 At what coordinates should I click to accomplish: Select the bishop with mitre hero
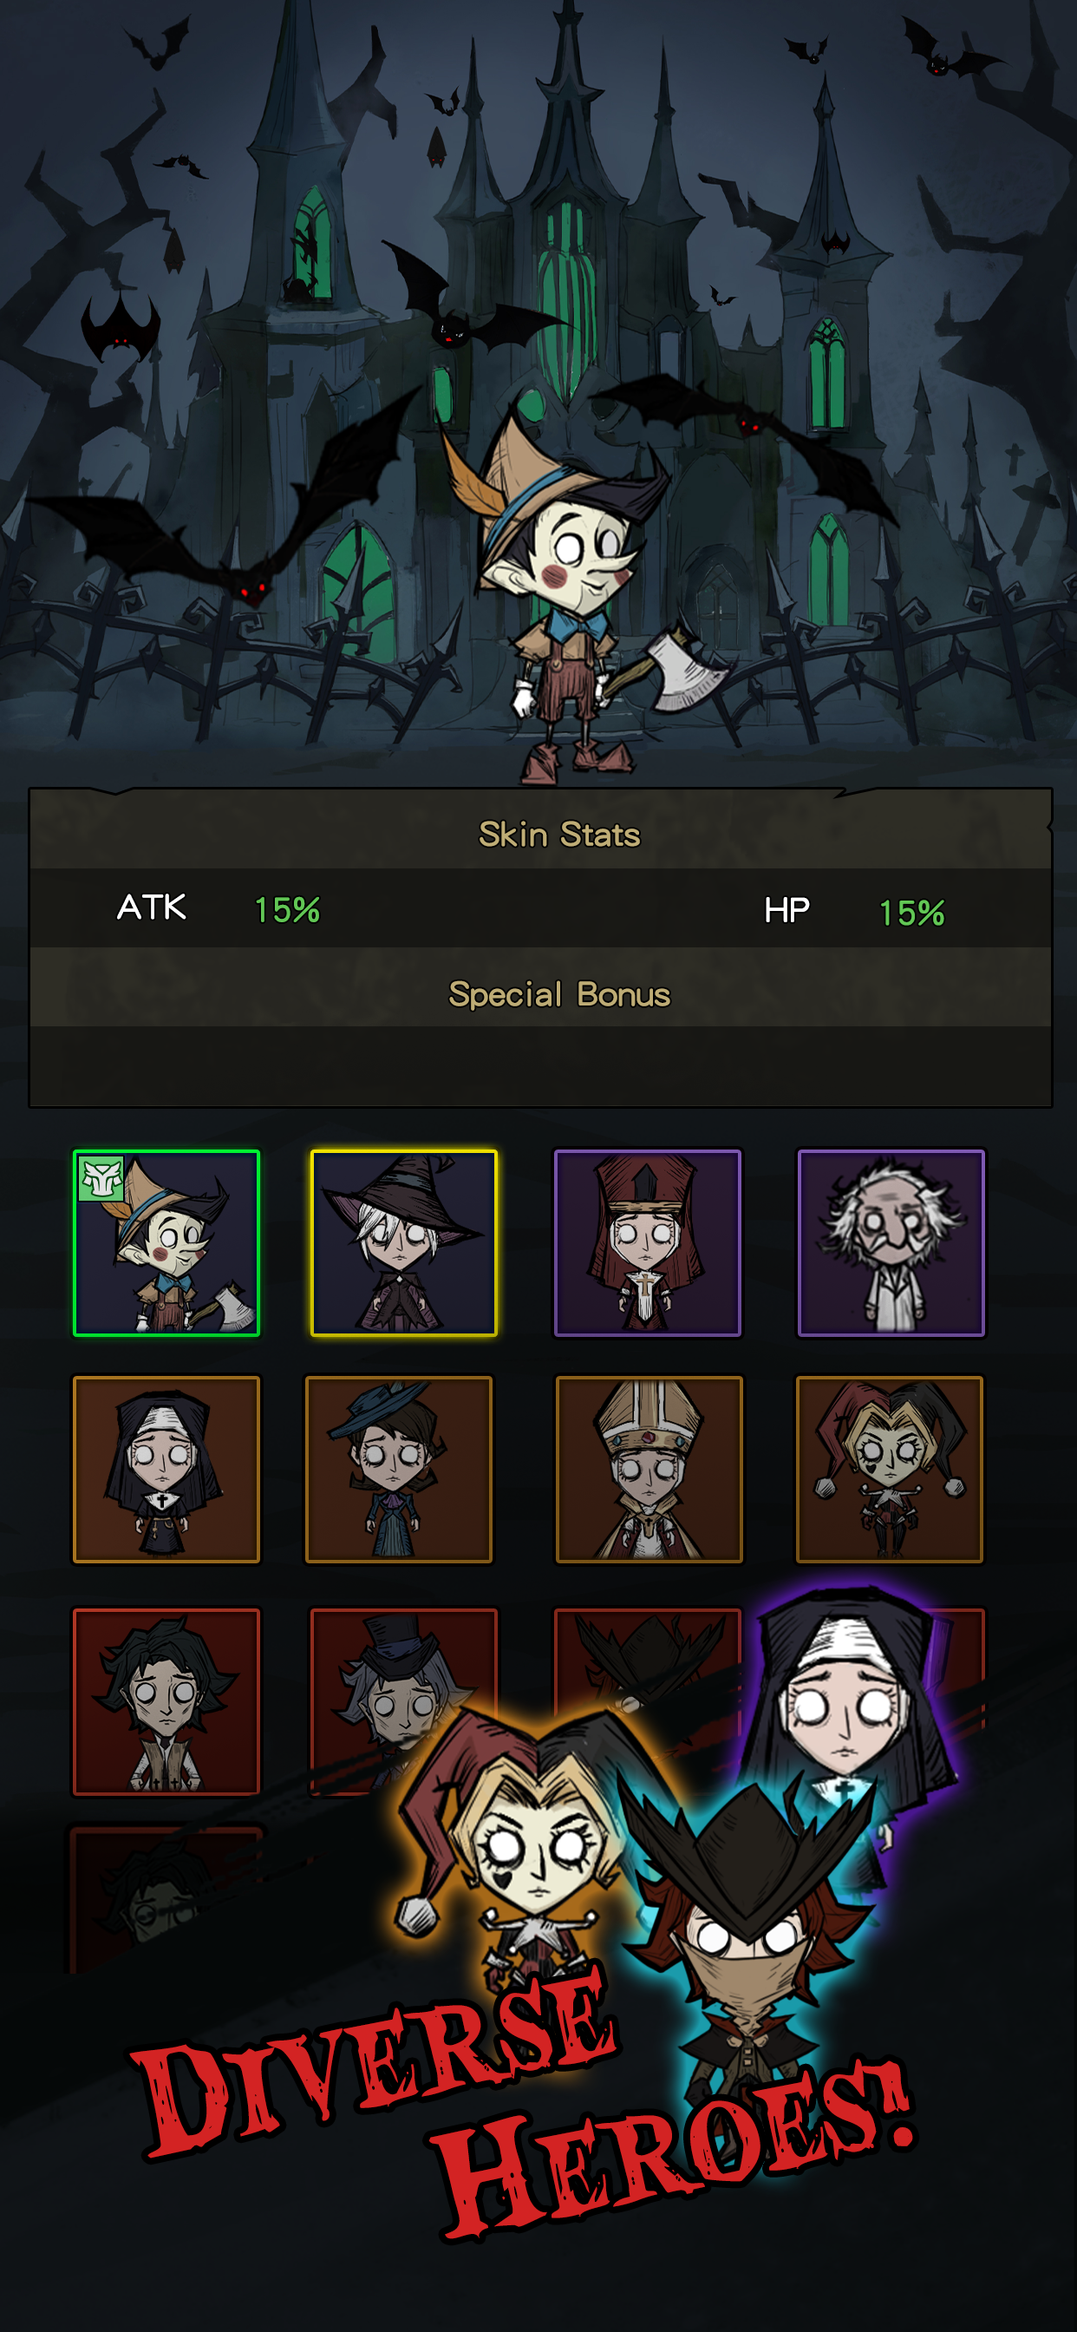[649, 1470]
